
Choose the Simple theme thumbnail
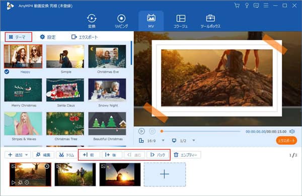[x=65, y=56]
